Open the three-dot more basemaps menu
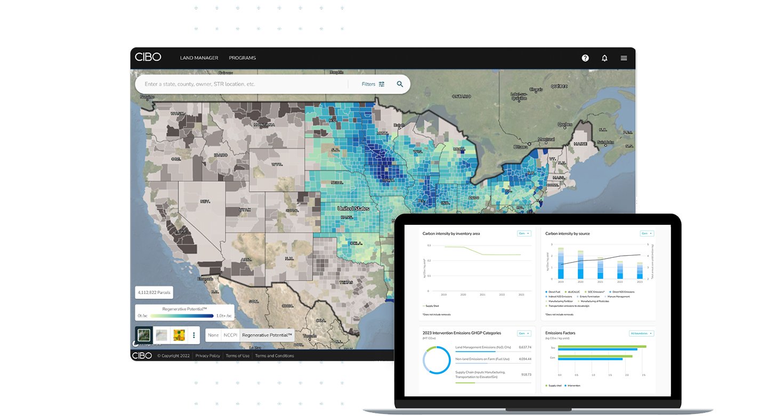Image resolution: width=767 pixels, height=416 pixels. click(194, 336)
